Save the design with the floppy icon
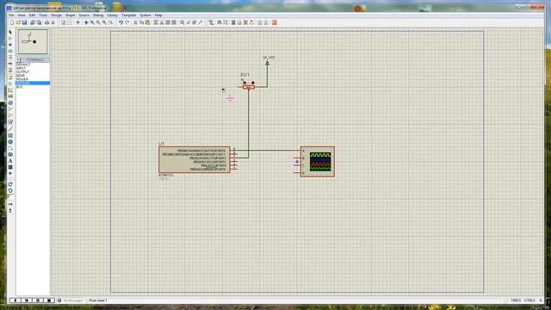551x310 pixels. coord(24,22)
